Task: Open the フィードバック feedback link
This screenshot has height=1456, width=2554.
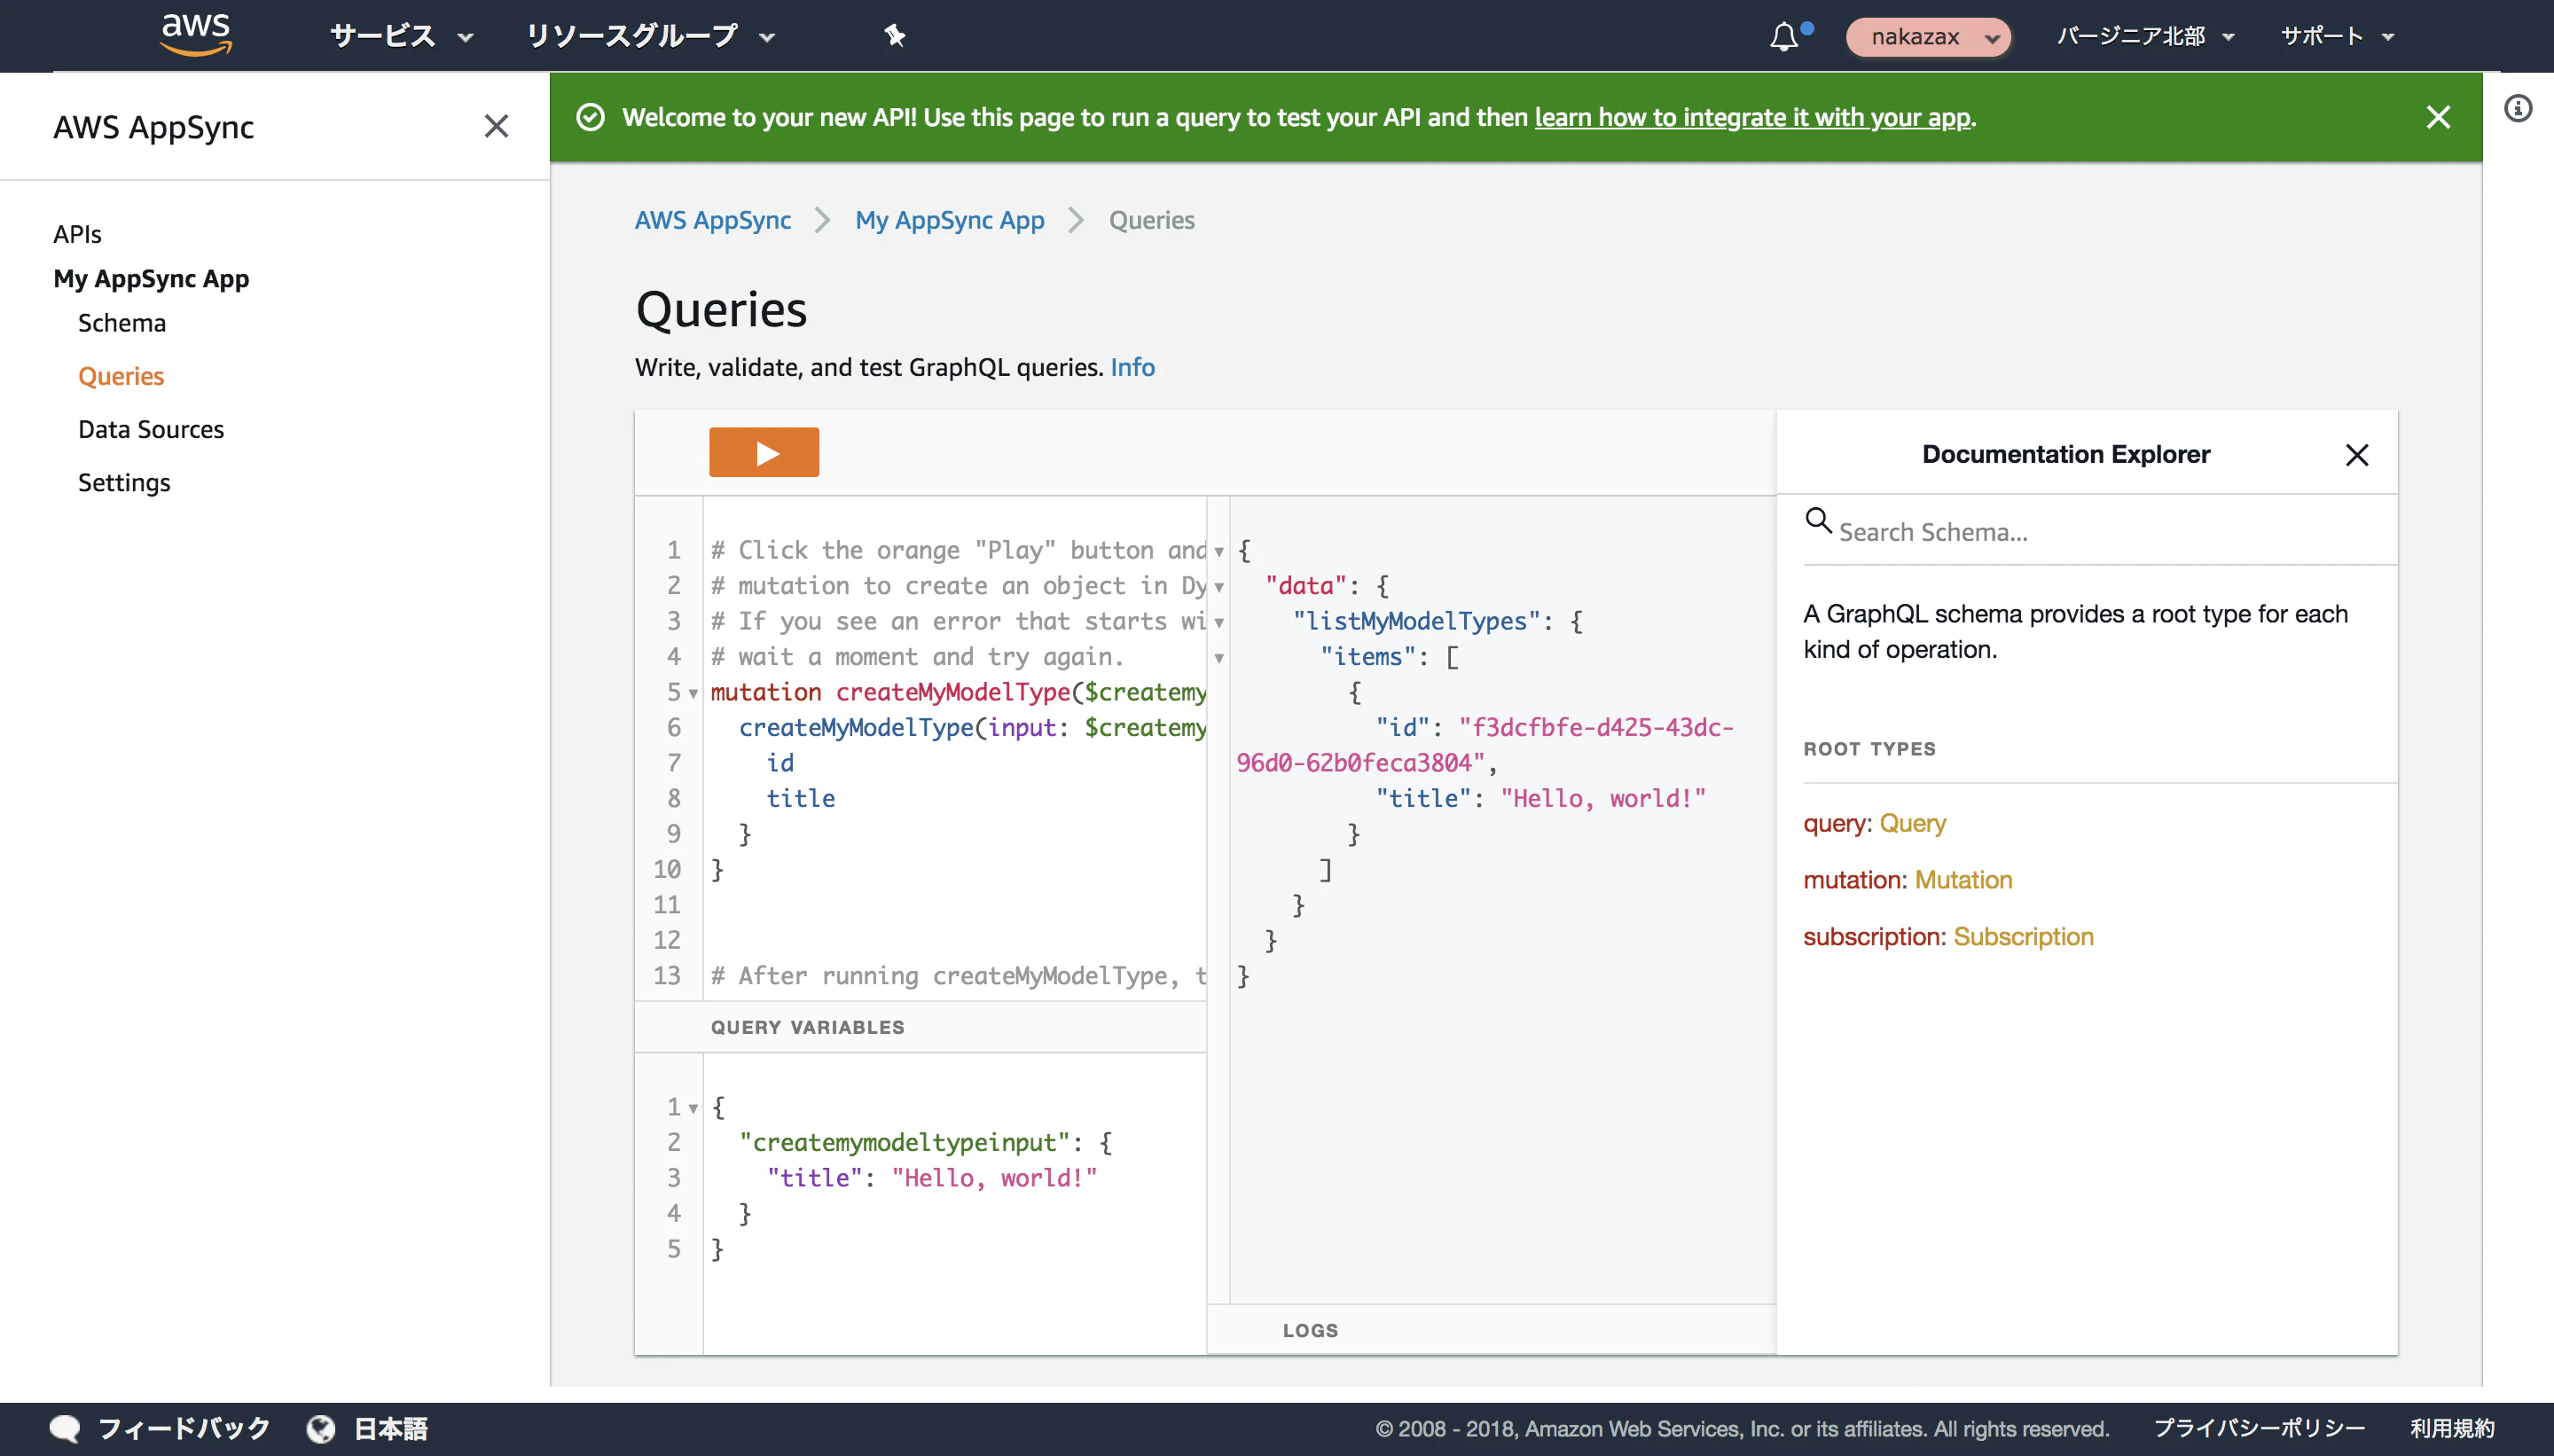Action: pyautogui.click(x=184, y=1428)
